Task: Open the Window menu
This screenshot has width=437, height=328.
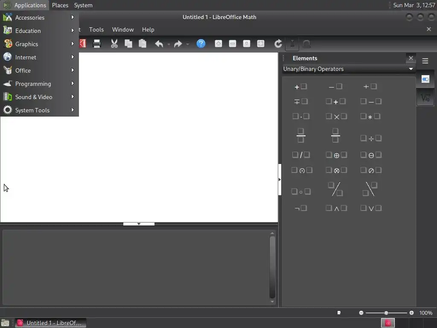Action: tap(123, 29)
